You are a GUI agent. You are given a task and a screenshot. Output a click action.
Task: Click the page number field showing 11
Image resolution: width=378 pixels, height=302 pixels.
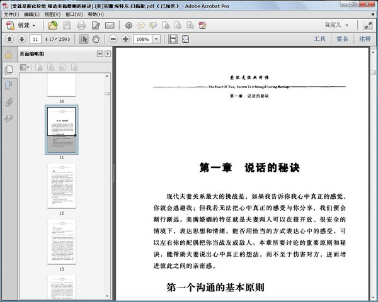tap(35, 39)
